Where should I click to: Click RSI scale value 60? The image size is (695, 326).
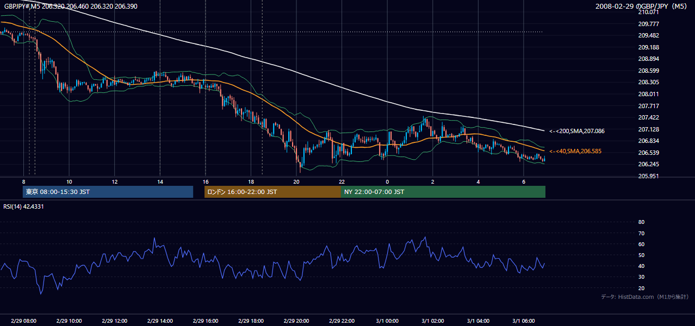641,244
